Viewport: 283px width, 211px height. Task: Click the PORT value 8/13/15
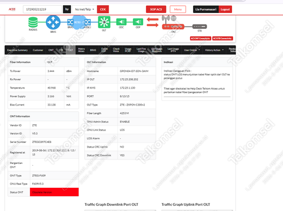point(125,96)
